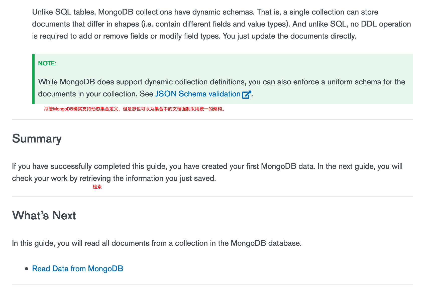Click the words 'DDL operation' in the first paragraph

click(x=386, y=24)
